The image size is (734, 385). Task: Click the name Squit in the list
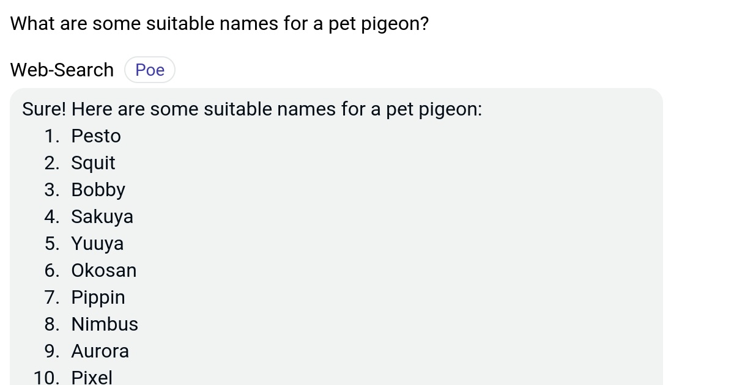click(x=93, y=163)
